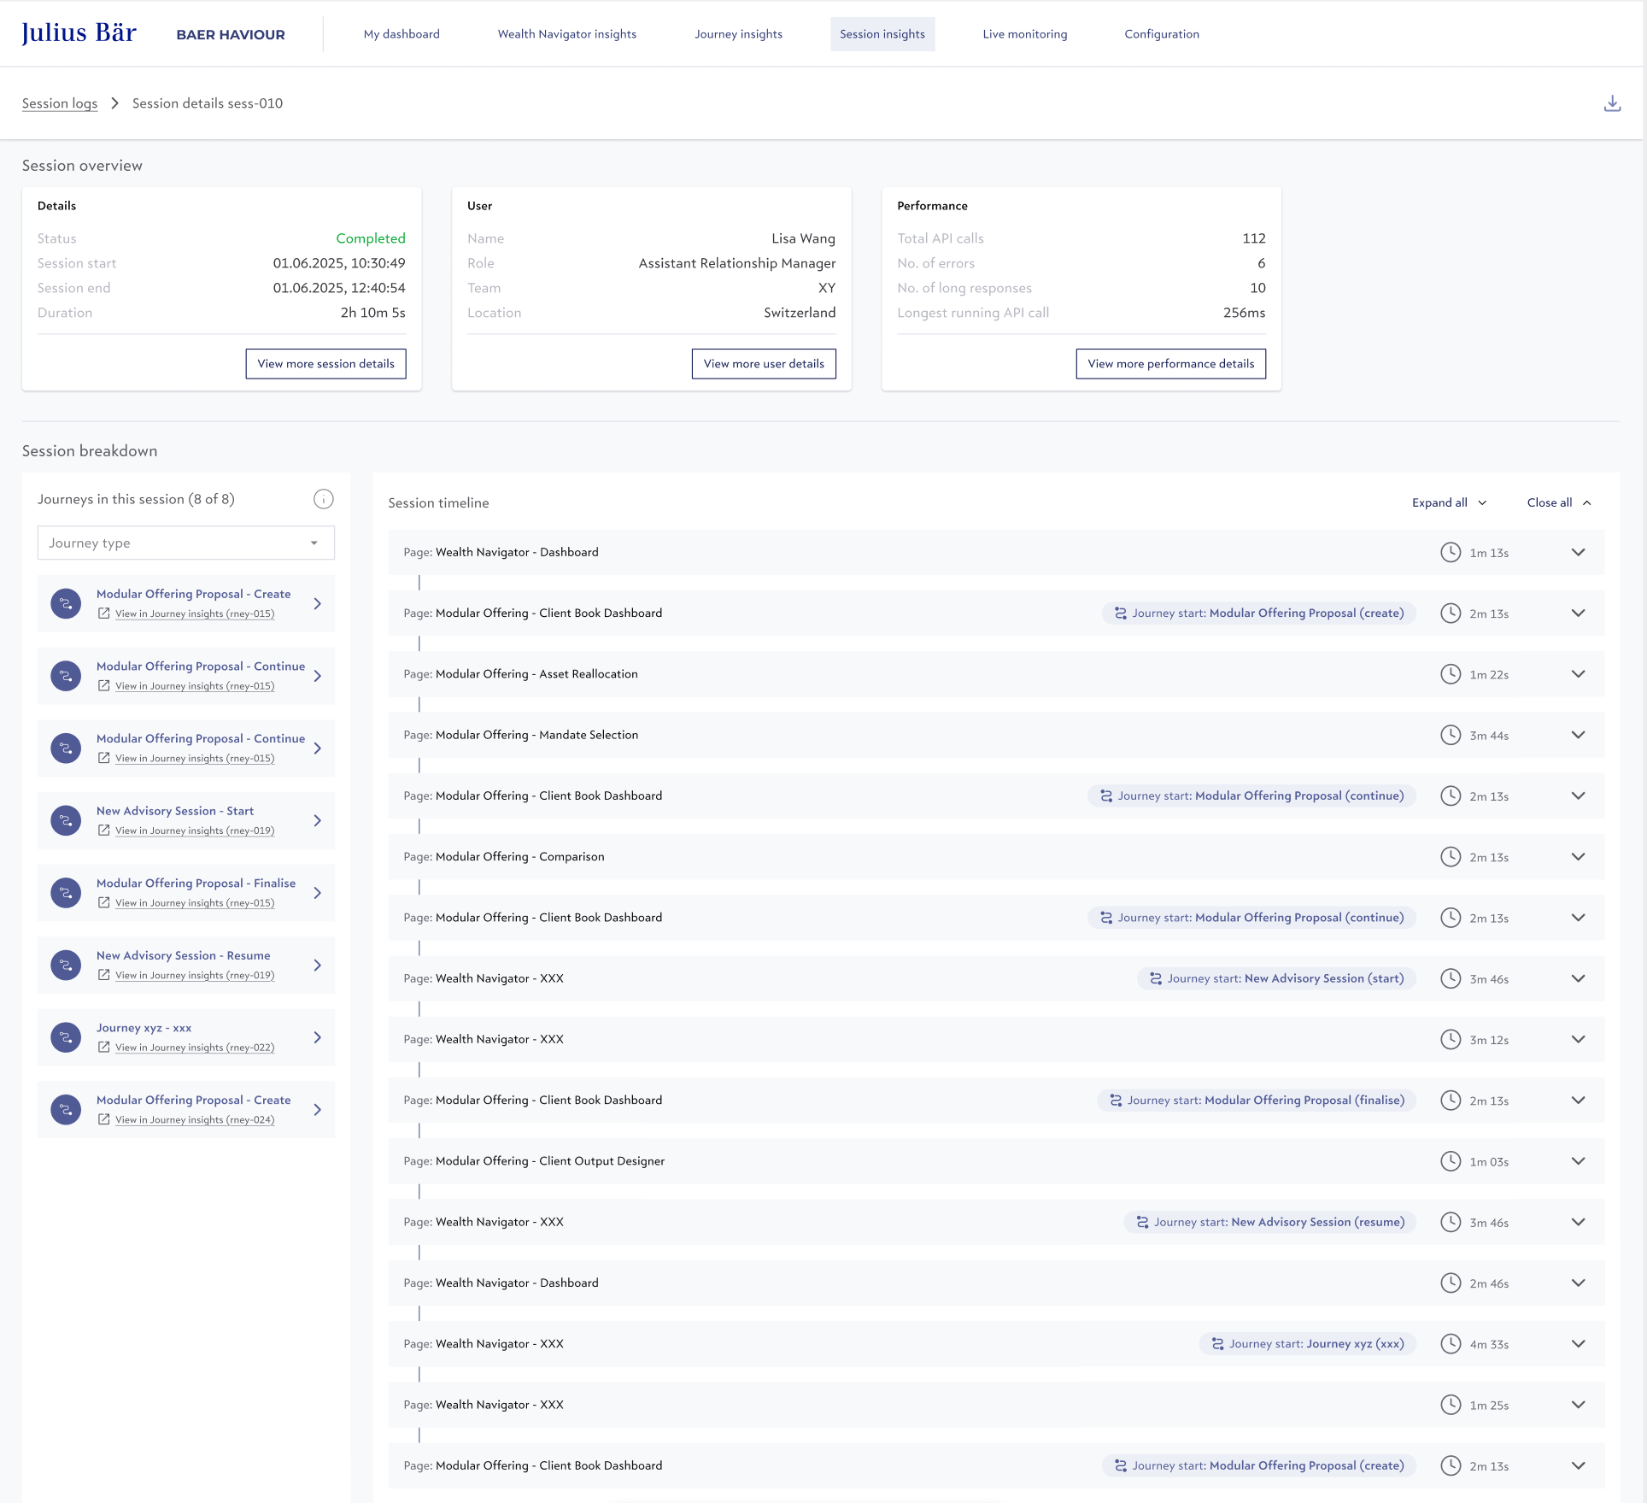The width and height of the screenshot is (1647, 1503).
Task: Switch to Wealth Navigator insights tab
Action: click(567, 34)
